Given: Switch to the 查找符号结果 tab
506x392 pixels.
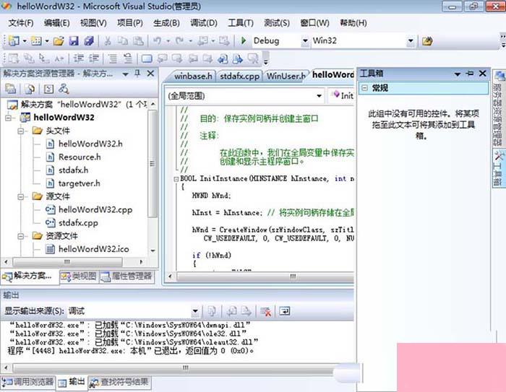Looking at the screenshot, I should click(119, 383).
